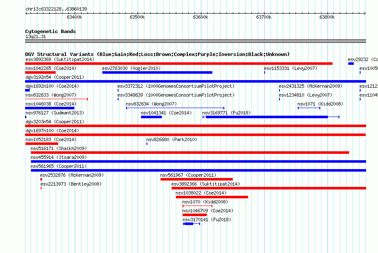Open the nsv561967 (Cooper2011) variant label
378x253 pixels.
pos(188,175)
